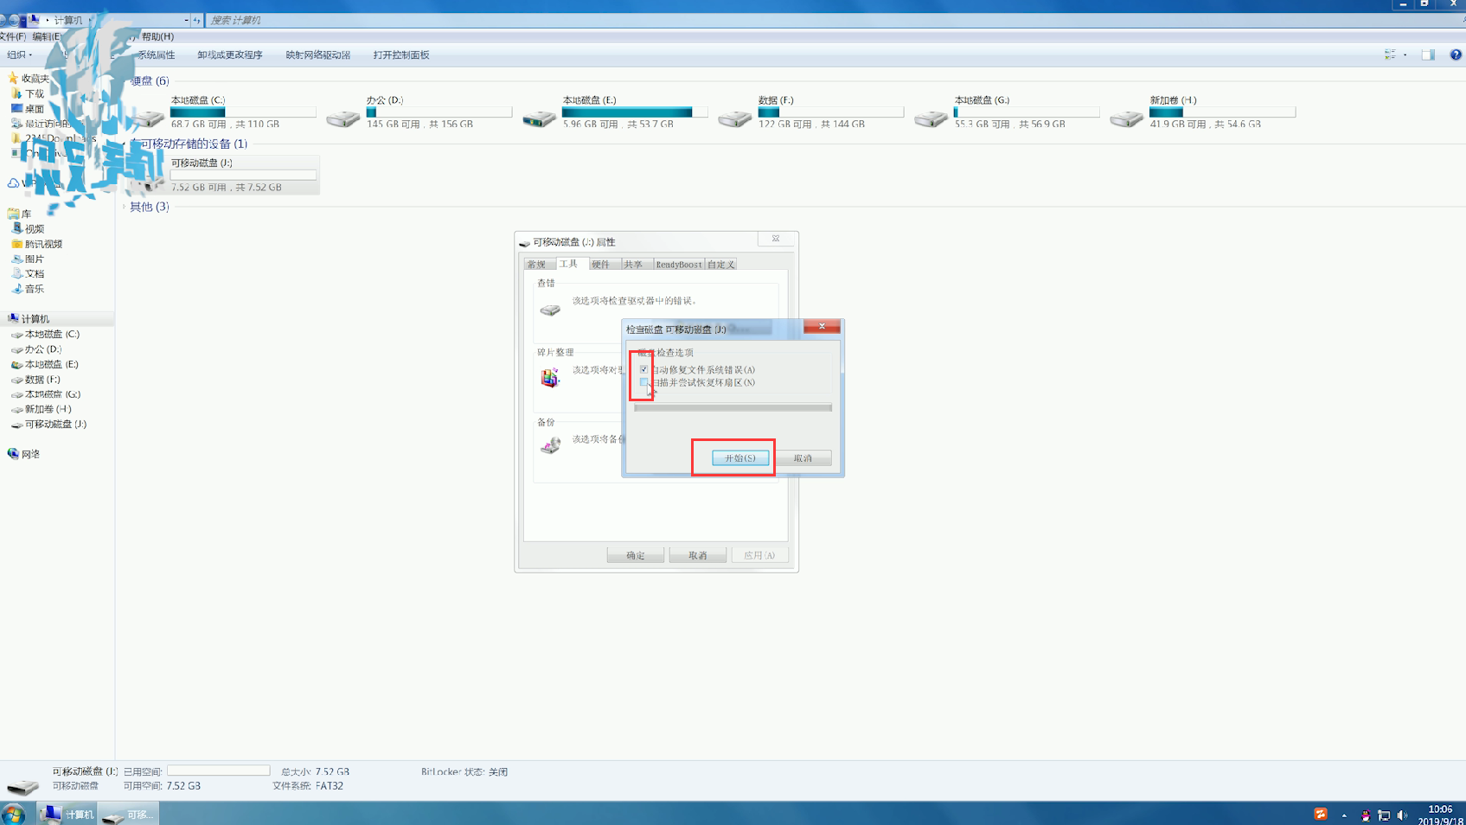Click the orange Sogou input icon in taskbar
1466x825 pixels.
tap(1321, 814)
